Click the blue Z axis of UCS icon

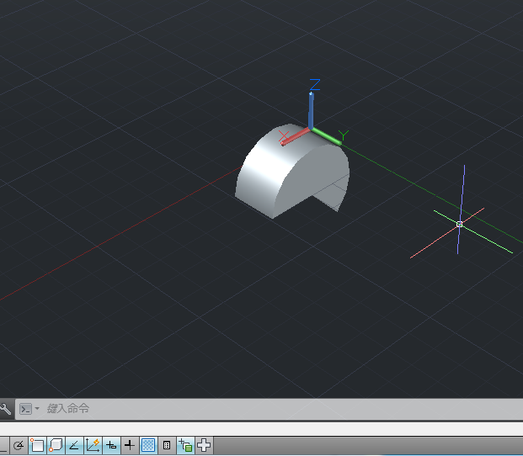click(311, 110)
